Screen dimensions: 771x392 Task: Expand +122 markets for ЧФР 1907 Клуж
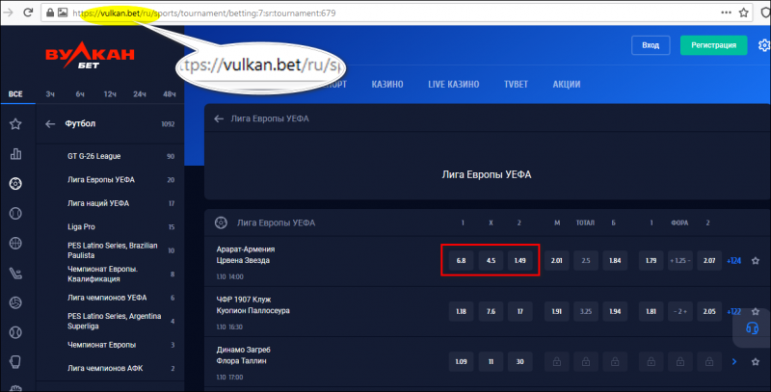[733, 311]
